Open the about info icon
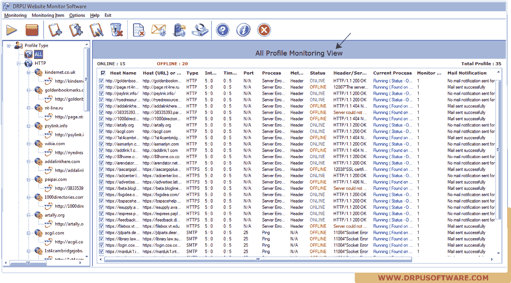 click(243, 30)
